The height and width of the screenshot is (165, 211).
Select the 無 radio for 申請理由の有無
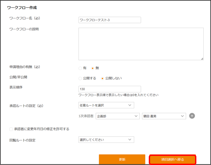[93, 68]
